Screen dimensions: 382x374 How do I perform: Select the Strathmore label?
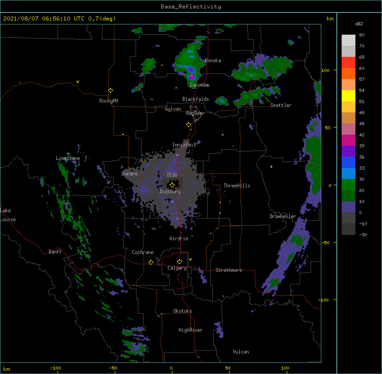click(x=229, y=270)
